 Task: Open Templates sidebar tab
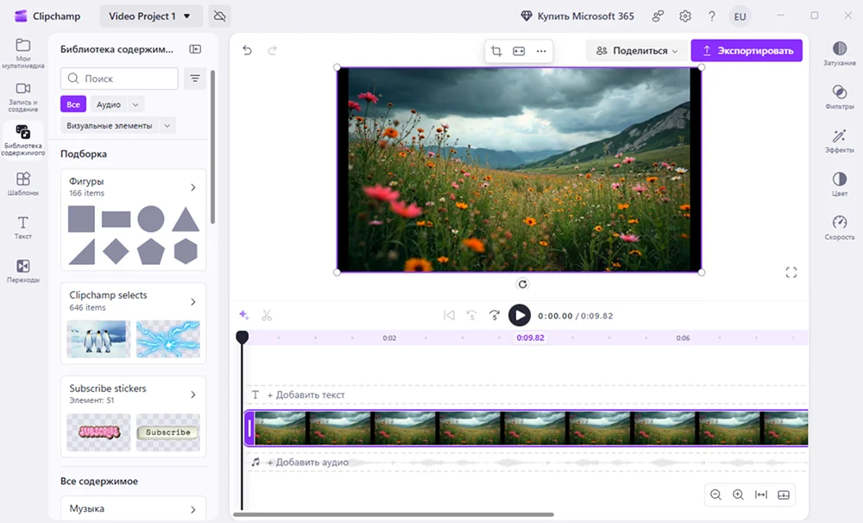pyautogui.click(x=22, y=184)
